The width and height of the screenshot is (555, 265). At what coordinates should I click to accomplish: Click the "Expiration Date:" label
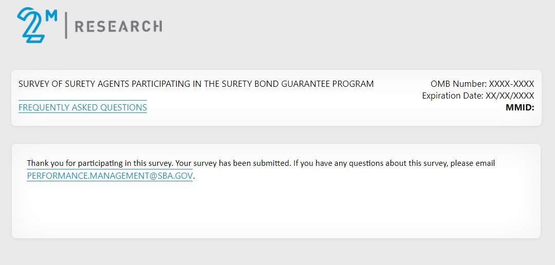click(x=453, y=96)
